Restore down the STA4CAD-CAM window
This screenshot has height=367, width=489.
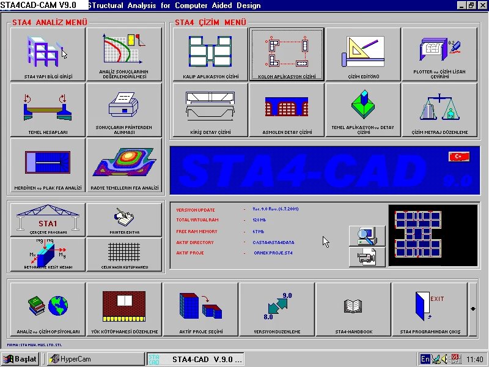click(x=471, y=6)
